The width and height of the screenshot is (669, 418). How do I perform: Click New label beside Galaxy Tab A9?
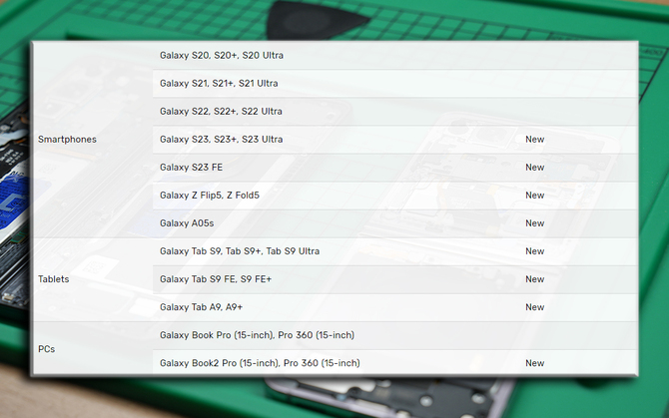(x=534, y=307)
